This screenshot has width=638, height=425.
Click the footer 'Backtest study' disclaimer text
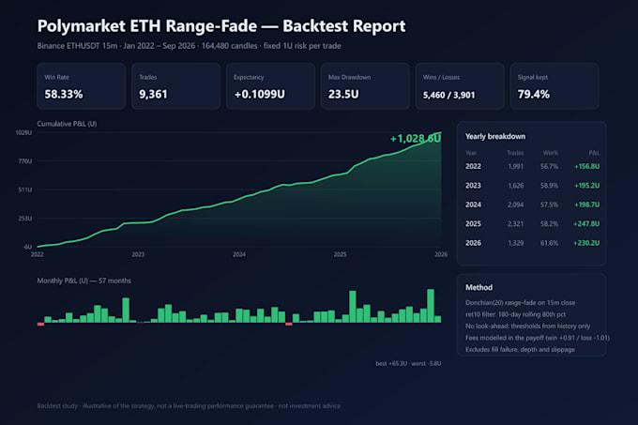(x=189, y=406)
